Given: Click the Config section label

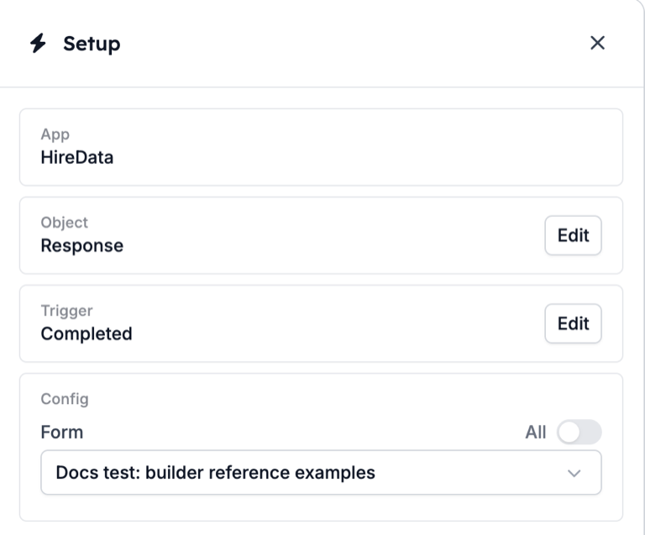Looking at the screenshot, I should [65, 399].
